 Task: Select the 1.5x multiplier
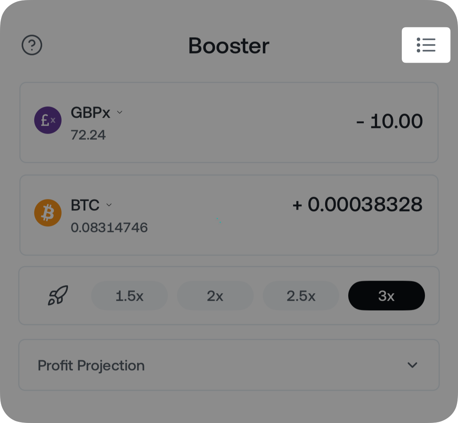(129, 296)
